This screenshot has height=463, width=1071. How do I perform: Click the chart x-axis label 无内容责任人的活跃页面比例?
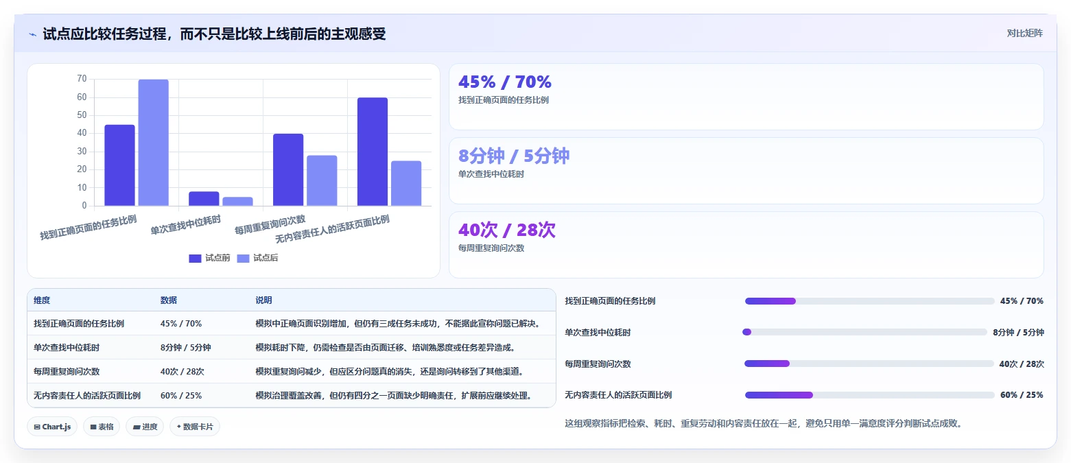(333, 228)
